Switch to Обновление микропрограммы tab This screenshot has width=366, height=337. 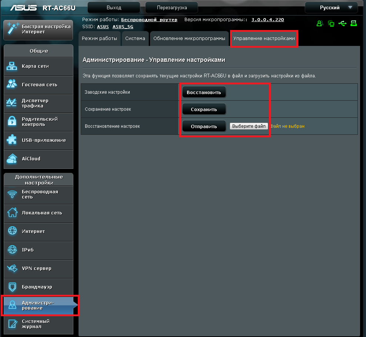(x=189, y=39)
